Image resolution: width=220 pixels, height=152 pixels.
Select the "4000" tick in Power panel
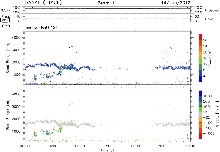click(x=16, y=38)
